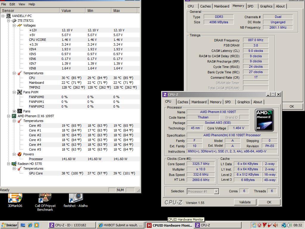This screenshot has height=229, width=305.
Task: Select the Processor power row
Action: click(84, 159)
